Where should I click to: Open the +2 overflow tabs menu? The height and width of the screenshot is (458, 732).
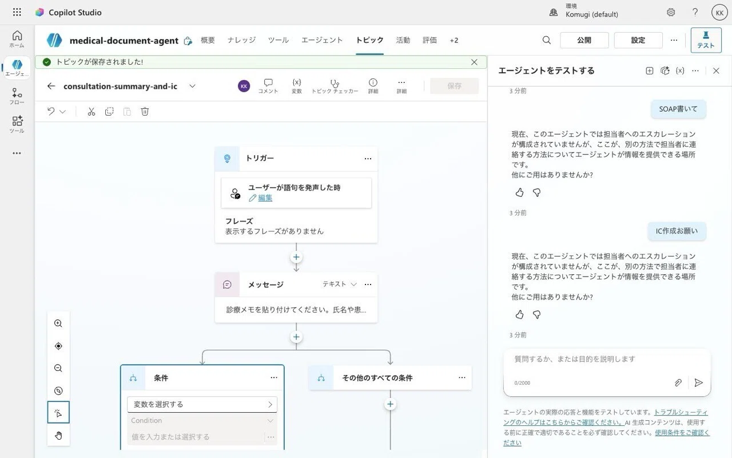tap(454, 40)
